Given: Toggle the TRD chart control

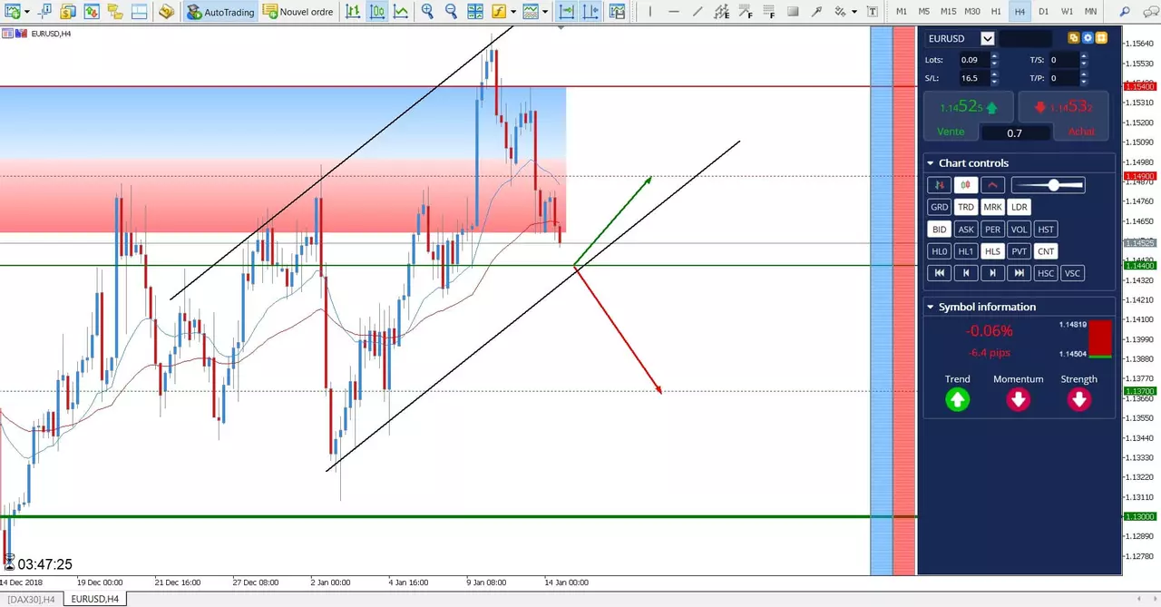Looking at the screenshot, I should (966, 207).
